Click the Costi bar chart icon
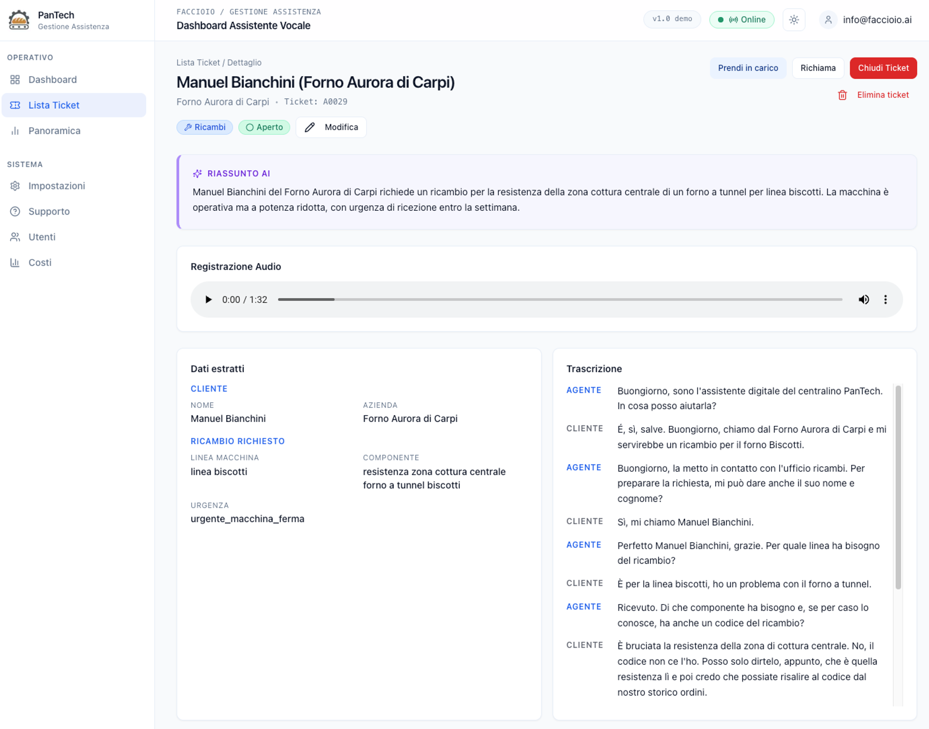The height and width of the screenshot is (729, 929). [15, 262]
